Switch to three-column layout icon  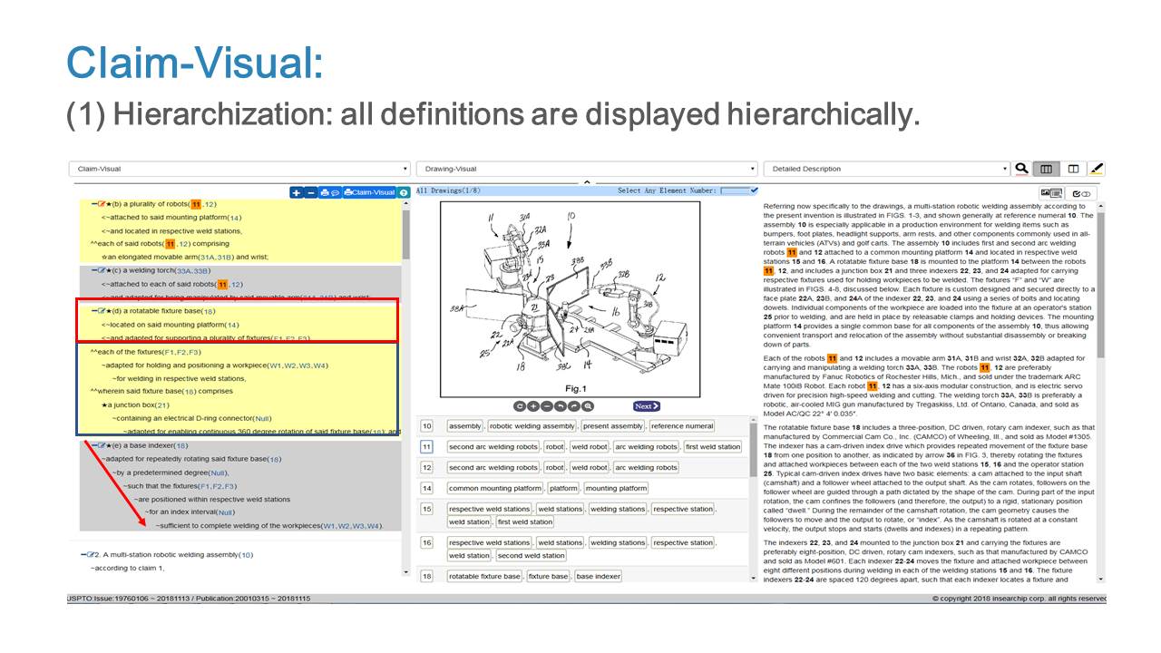1047,169
